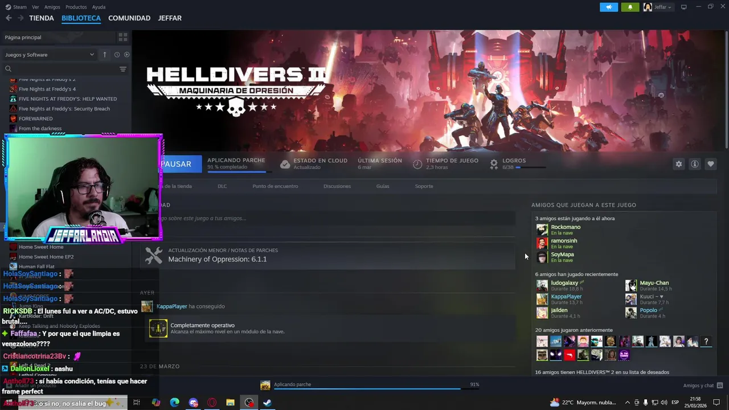Toggle the sort order arrow button
The width and height of the screenshot is (729, 410).
105,55
